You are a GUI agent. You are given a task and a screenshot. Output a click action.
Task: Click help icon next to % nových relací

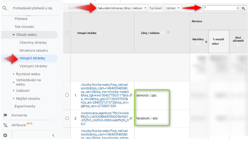222,44
